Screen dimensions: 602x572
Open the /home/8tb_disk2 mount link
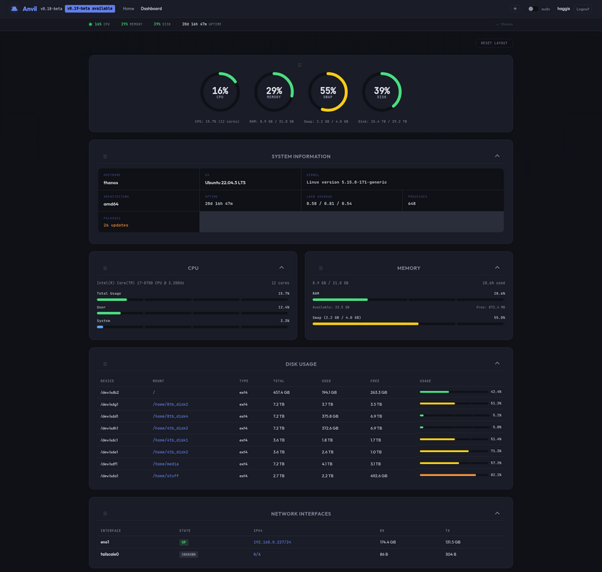click(x=171, y=404)
